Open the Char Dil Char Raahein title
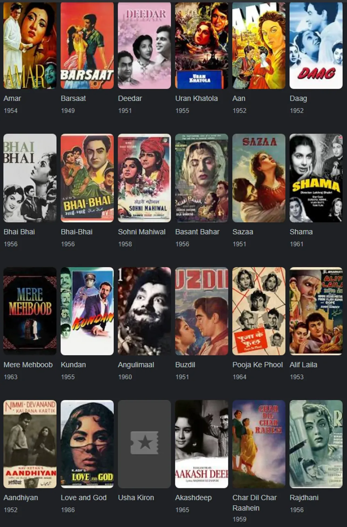Screen dimensions: 347x527 [x=255, y=503]
